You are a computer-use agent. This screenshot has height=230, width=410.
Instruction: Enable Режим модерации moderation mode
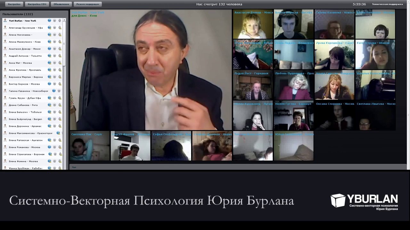tap(87, 4)
